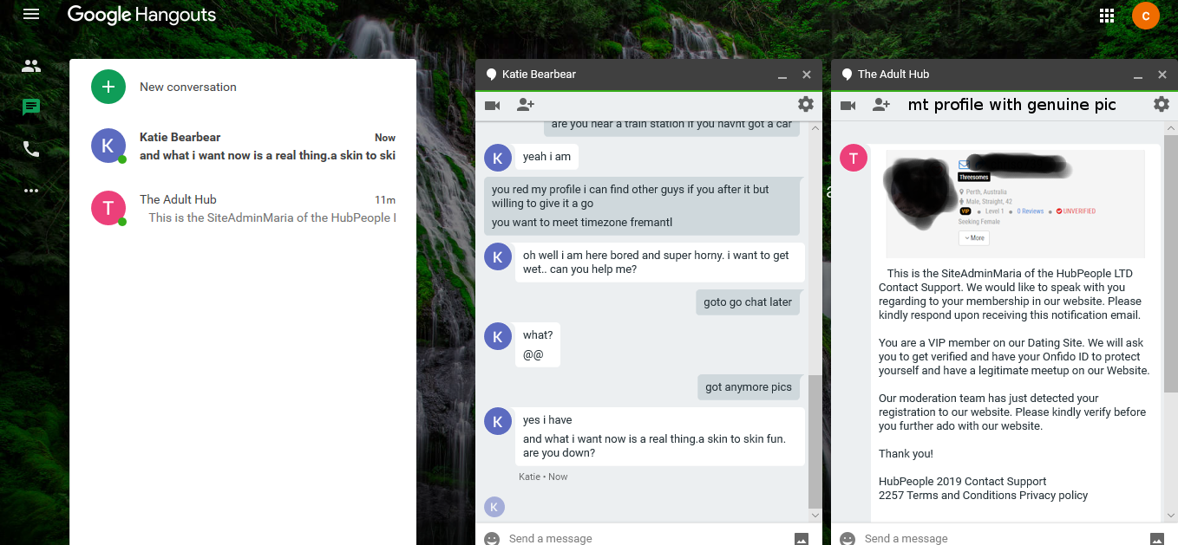1178x545 pixels.
Task: Close the Katie Bearbear chat window
Action: click(807, 75)
